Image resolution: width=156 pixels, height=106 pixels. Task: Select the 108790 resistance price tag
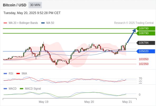point(146,33)
